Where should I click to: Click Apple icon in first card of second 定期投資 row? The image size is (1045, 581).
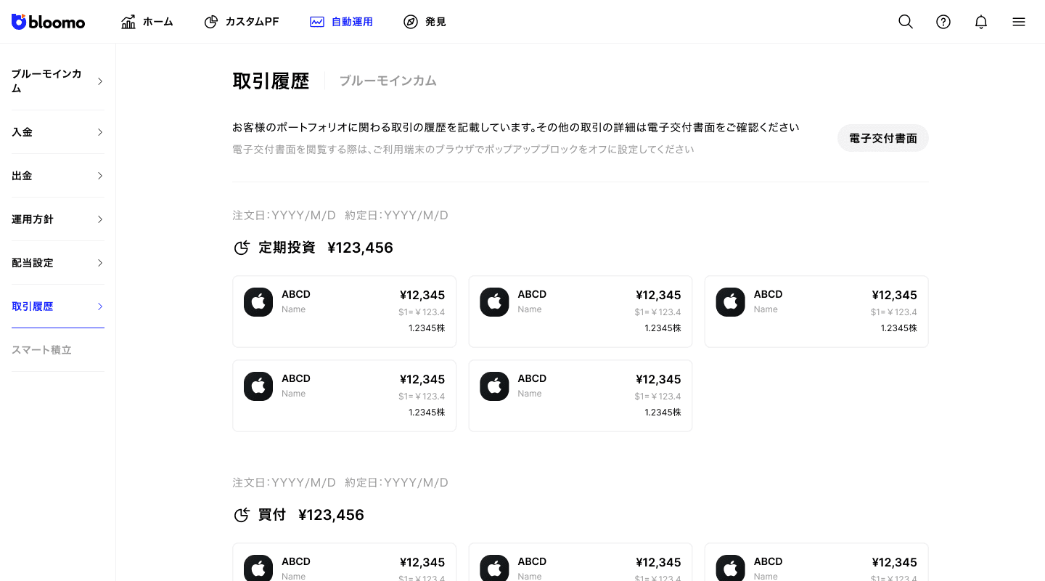tap(258, 386)
